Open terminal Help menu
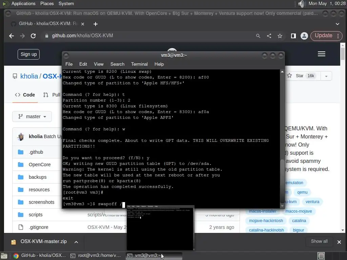The height and width of the screenshot is (260, 347). point(159,64)
